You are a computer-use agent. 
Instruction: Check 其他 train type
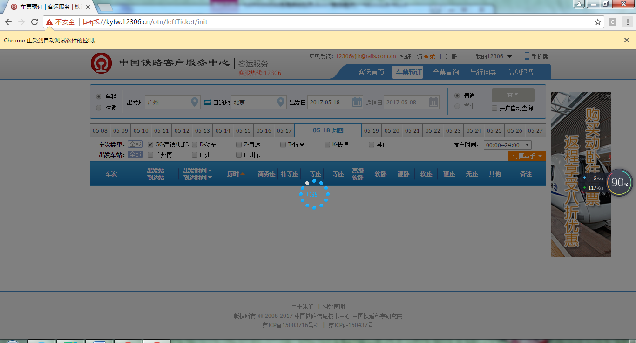(372, 144)
